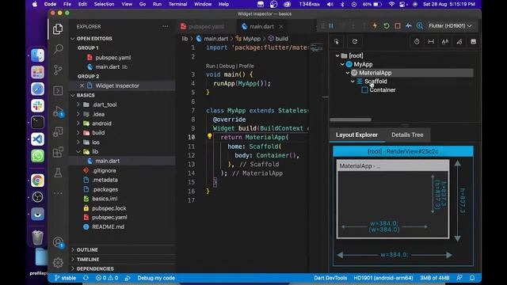
Task: Show additional activity bar views ellipsis
Action: (58, 193)
